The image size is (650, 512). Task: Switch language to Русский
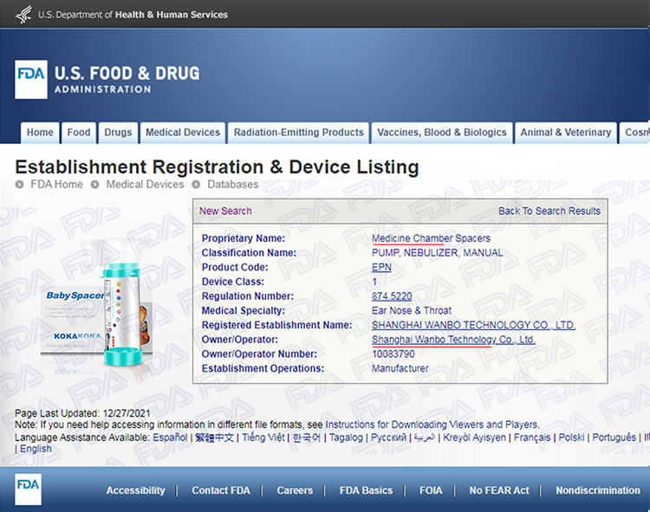[388, 437]
